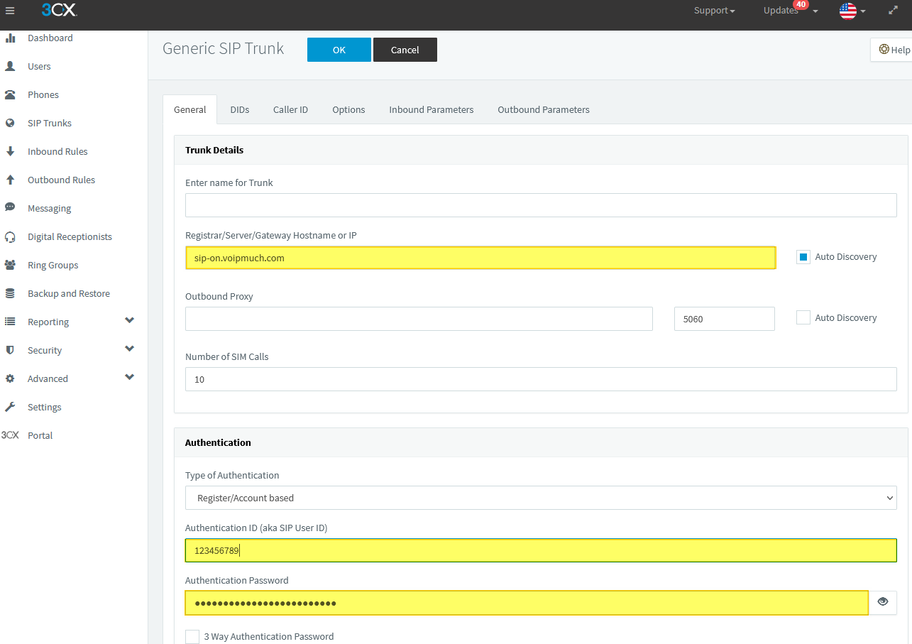Click the Inbound Rules down-arrow icon

11,152
